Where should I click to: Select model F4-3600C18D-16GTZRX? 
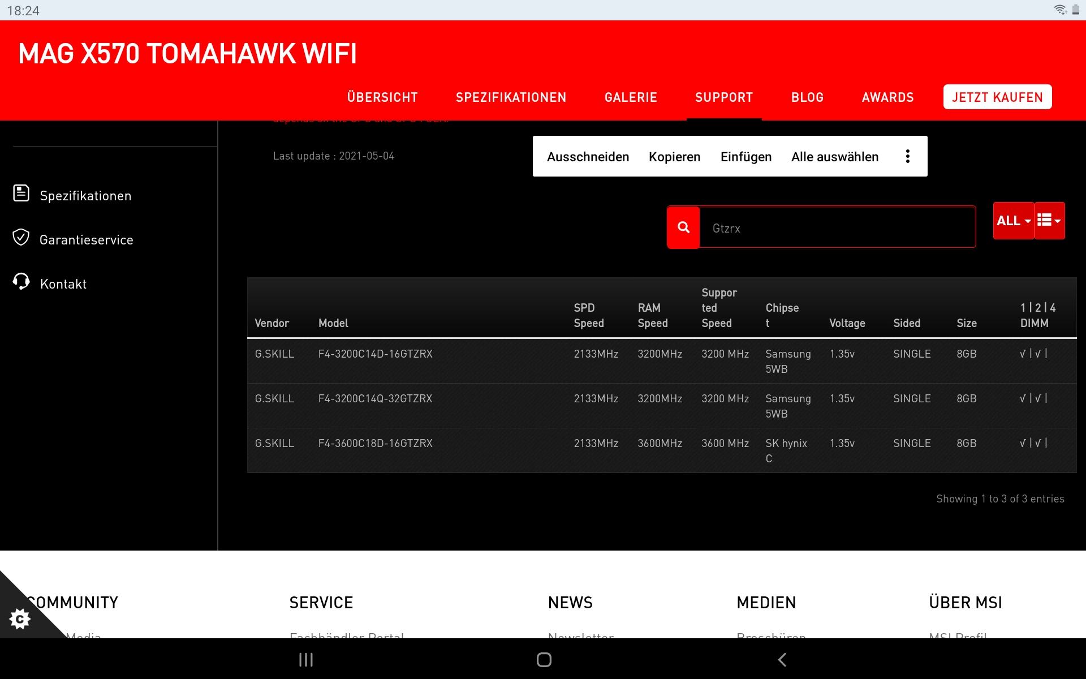tap(375, 443)
